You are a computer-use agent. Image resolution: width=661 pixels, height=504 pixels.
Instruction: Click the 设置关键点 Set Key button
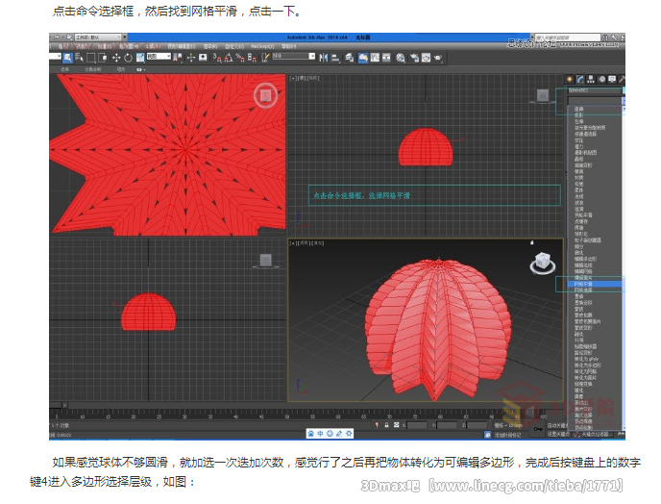(558, 435)
